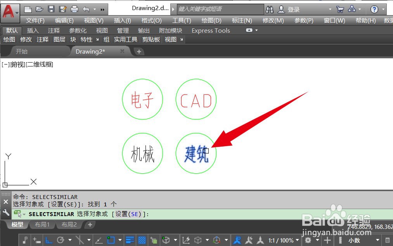
Task: Switch to the 布局1 layout tab
Action: tap(42, 224)
